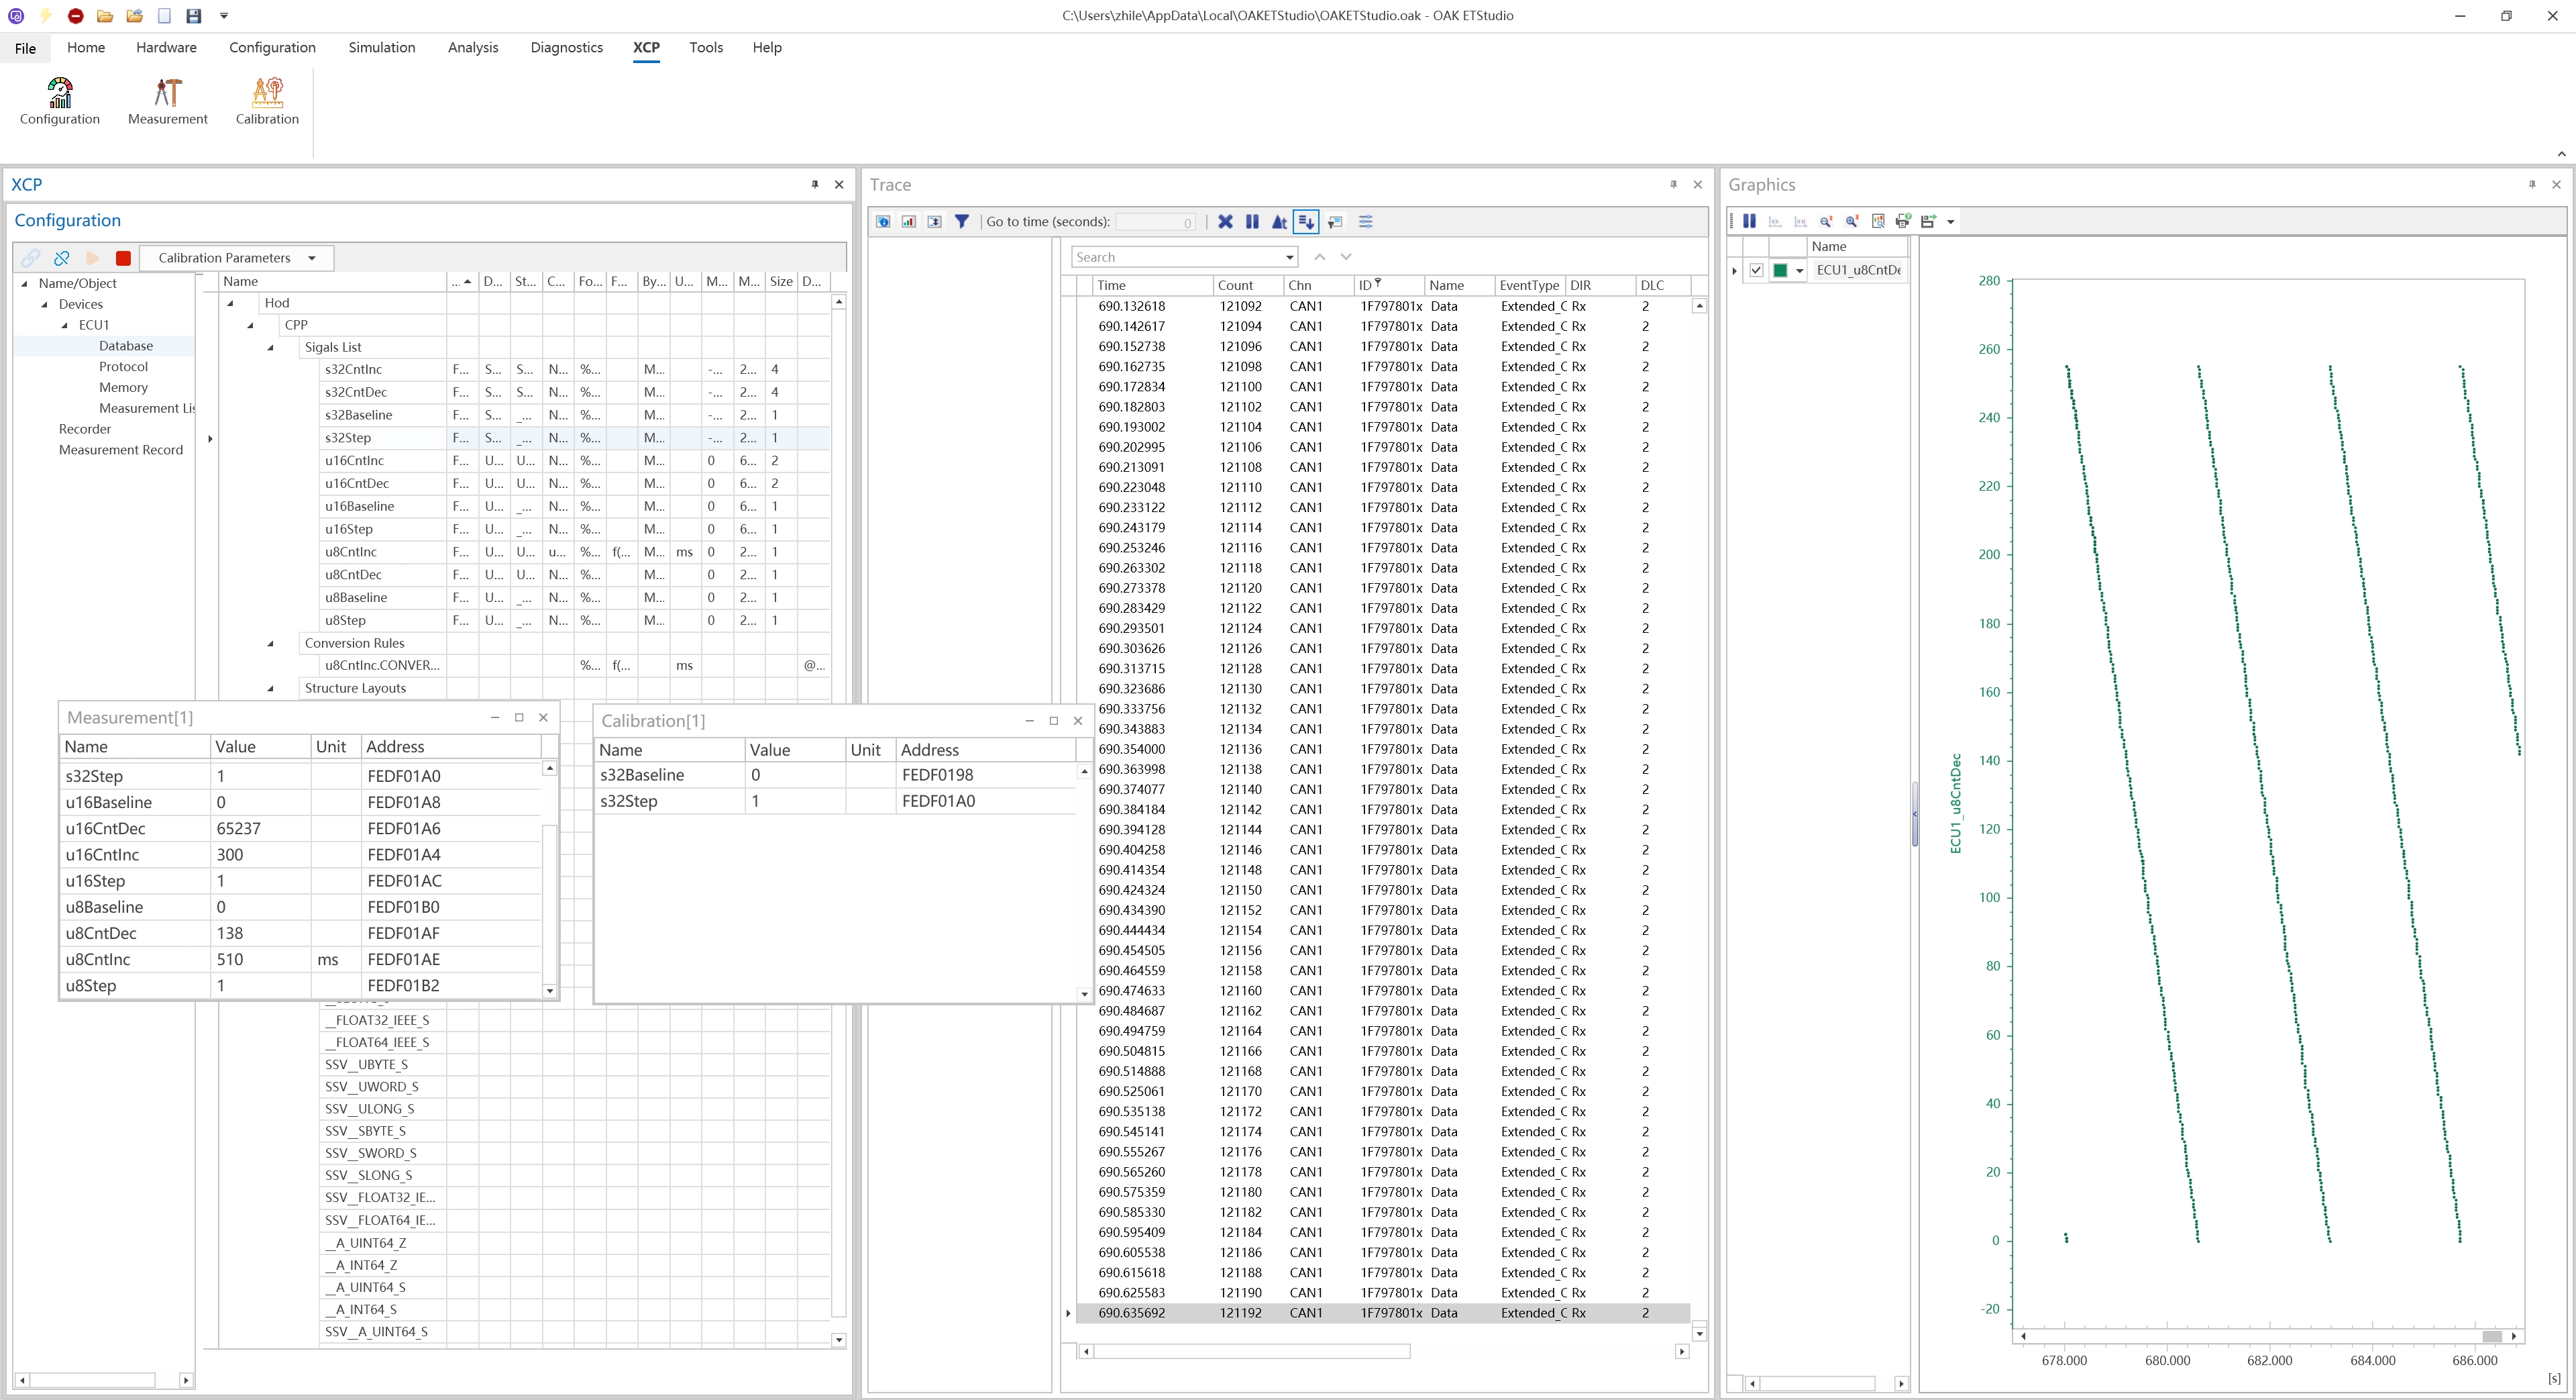This screenshot has width=2576, height=1400.
Task: Select the Measurement ribbon icon
Action: click(x=167, y=99)
